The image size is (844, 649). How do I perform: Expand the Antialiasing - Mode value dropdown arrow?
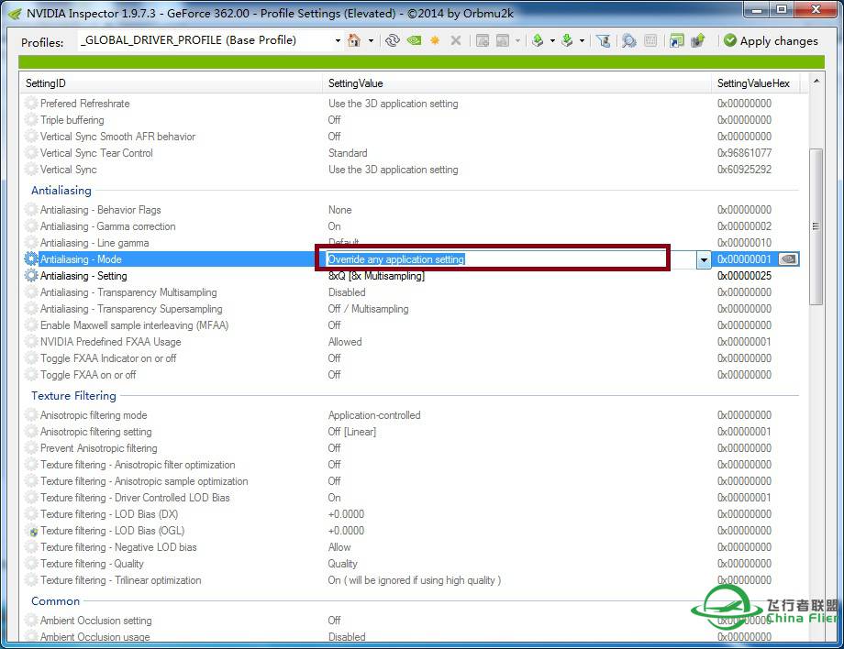point(704,259)
